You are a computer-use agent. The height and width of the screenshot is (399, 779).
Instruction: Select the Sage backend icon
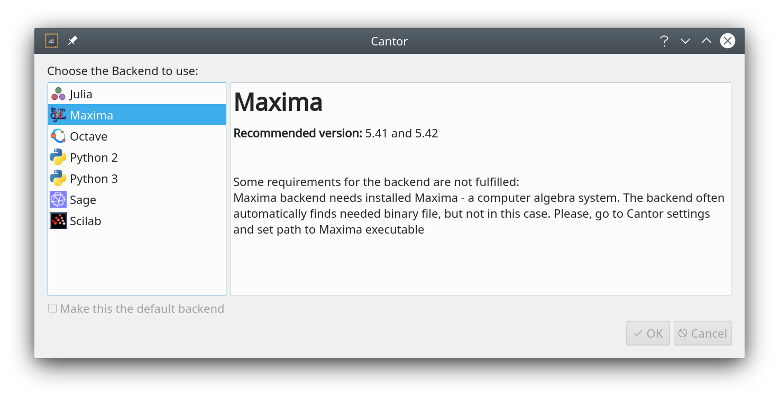[x=58, y=199]
